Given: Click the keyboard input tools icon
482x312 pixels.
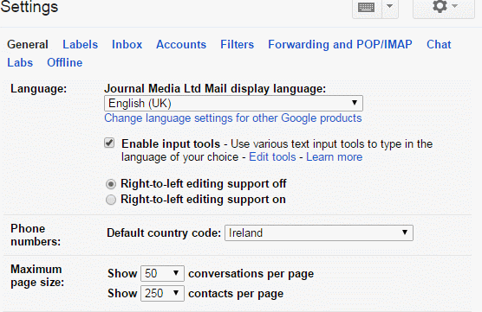Looking at the screenshot, I should [367, 8].
